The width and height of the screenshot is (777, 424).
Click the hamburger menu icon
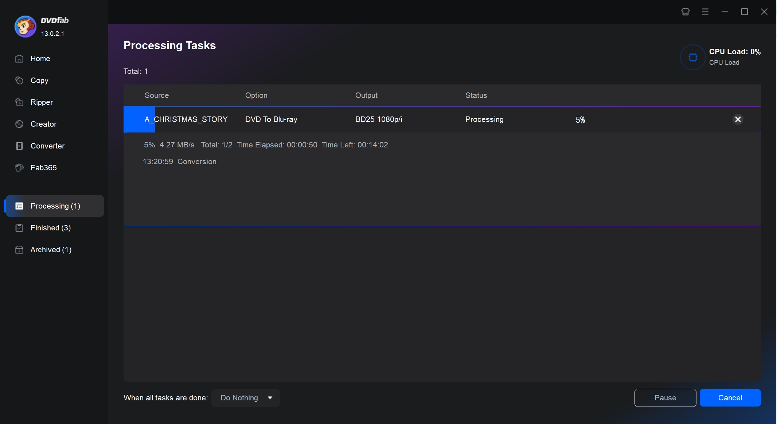pos(705,11)
